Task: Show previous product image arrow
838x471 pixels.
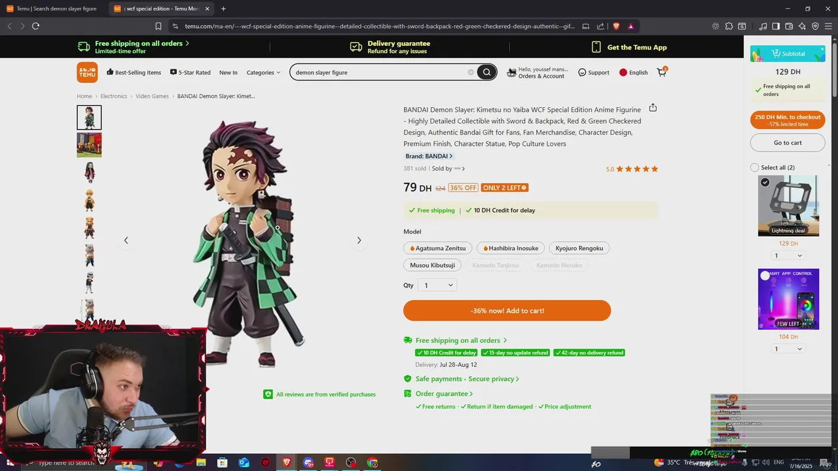Action: click(x=126, y=240)
